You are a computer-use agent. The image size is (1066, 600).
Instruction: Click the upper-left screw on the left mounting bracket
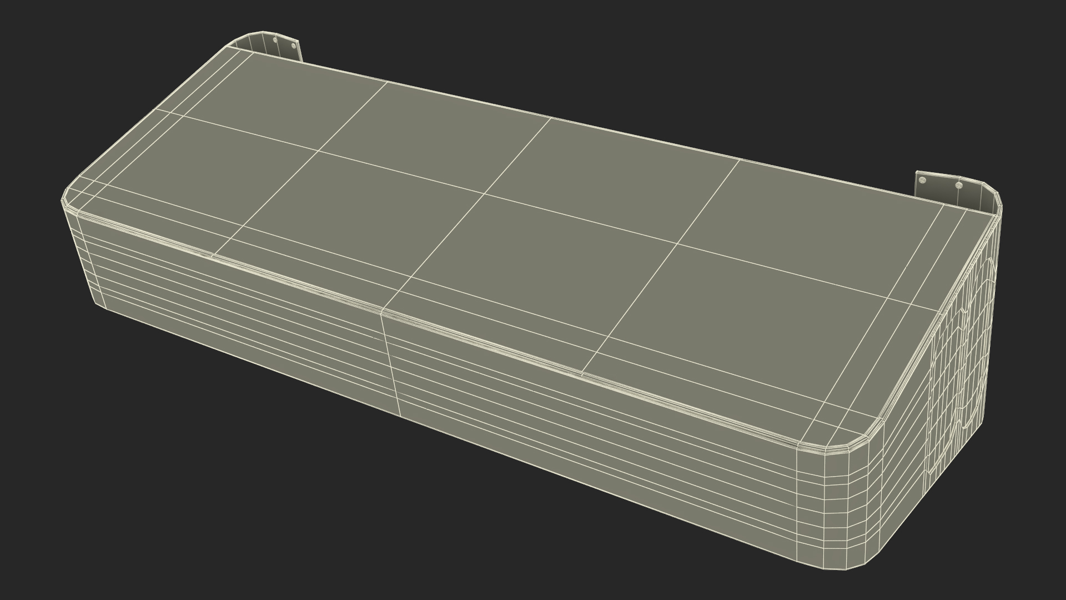coord(275,40)
